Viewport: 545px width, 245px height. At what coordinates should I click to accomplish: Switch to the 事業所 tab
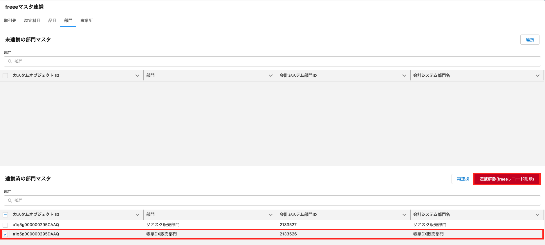(x=86, y=21)
